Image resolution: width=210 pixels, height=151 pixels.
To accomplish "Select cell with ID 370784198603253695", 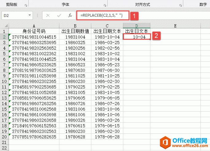I will pos(34,43).
